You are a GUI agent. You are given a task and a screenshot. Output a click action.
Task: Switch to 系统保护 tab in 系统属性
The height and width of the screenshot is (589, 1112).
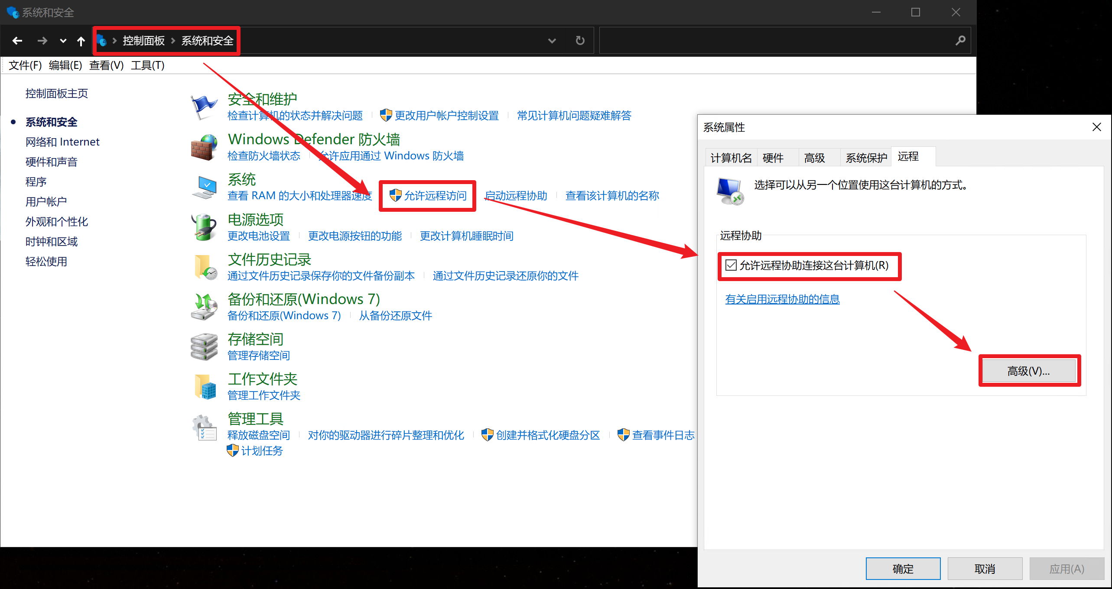[x=866, y=158]
